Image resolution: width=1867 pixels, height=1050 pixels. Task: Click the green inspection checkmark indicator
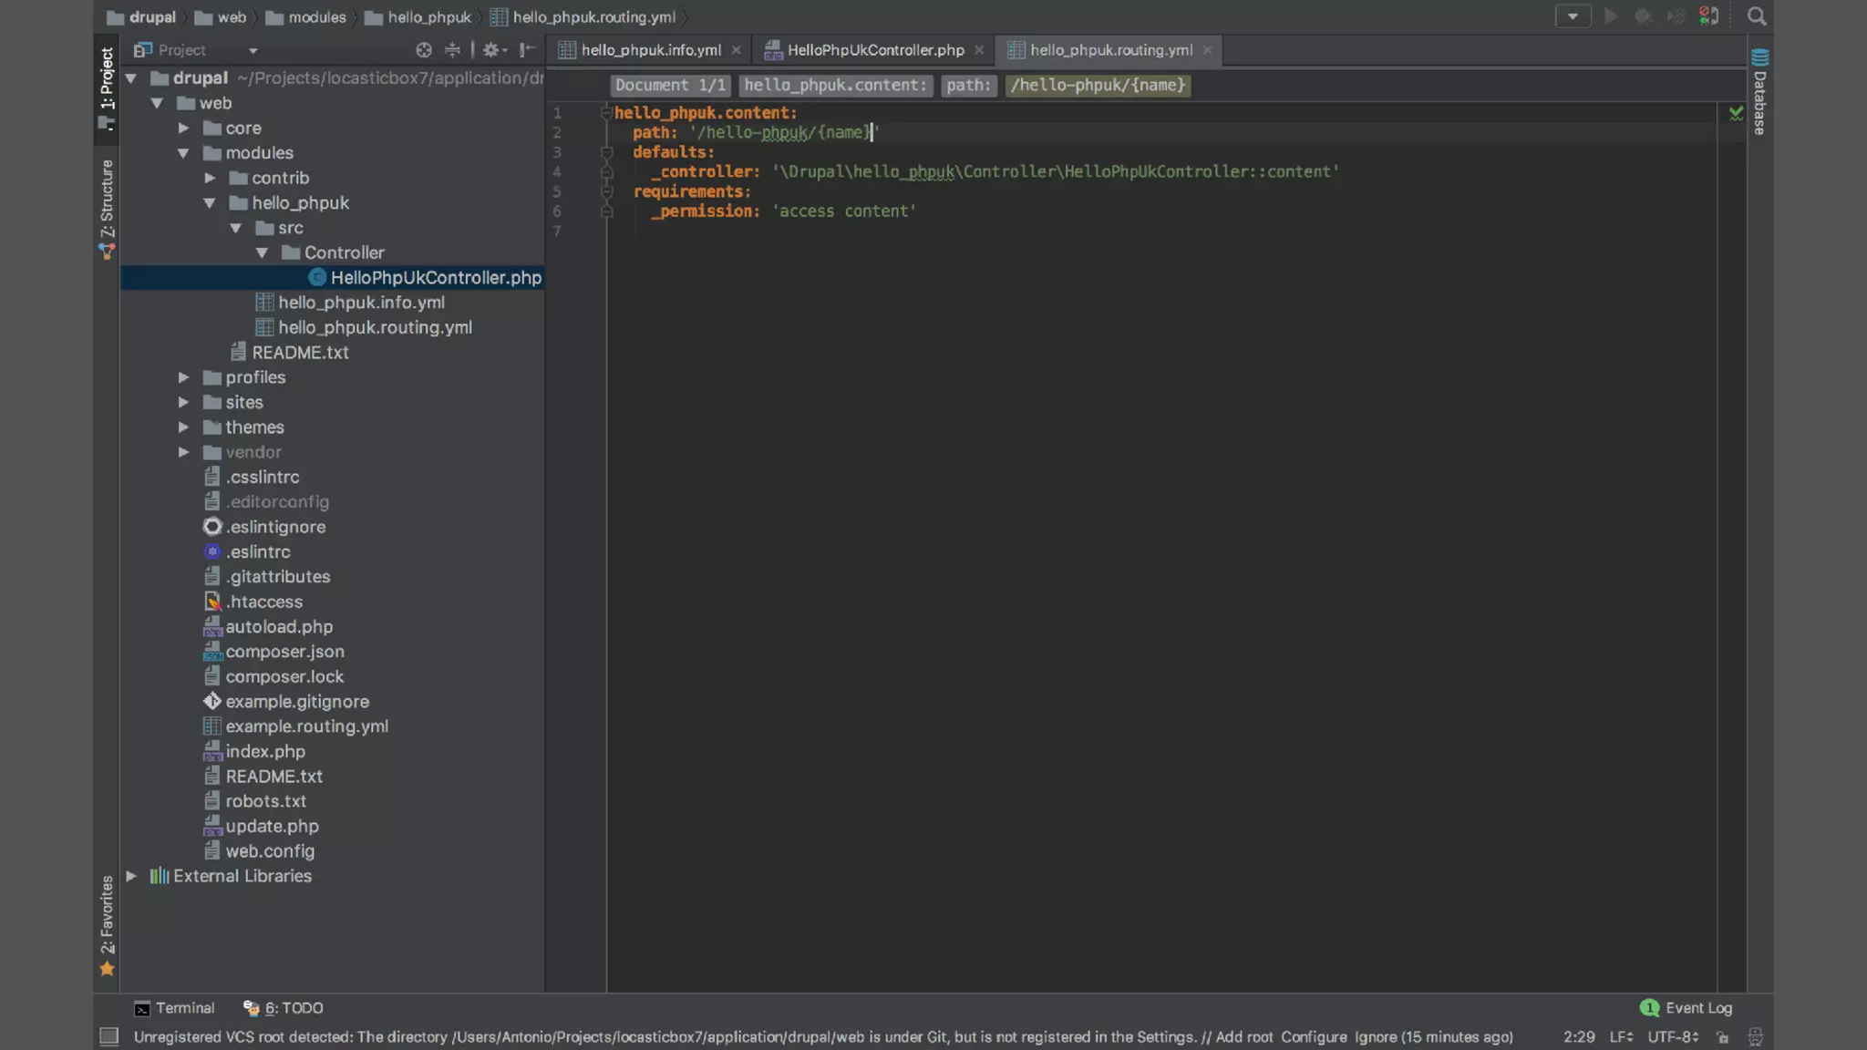coord(1736,114)
